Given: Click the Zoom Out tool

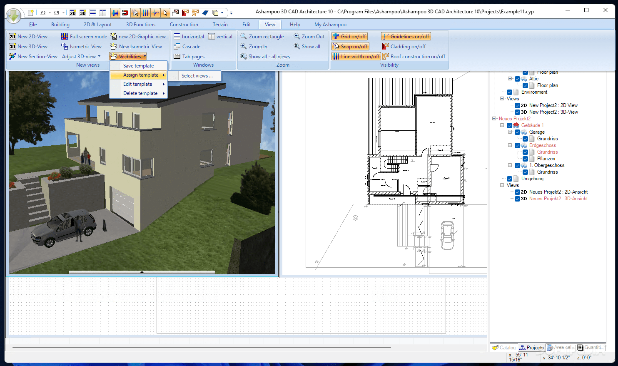Looking at the screenshot, I should [309, 37].
